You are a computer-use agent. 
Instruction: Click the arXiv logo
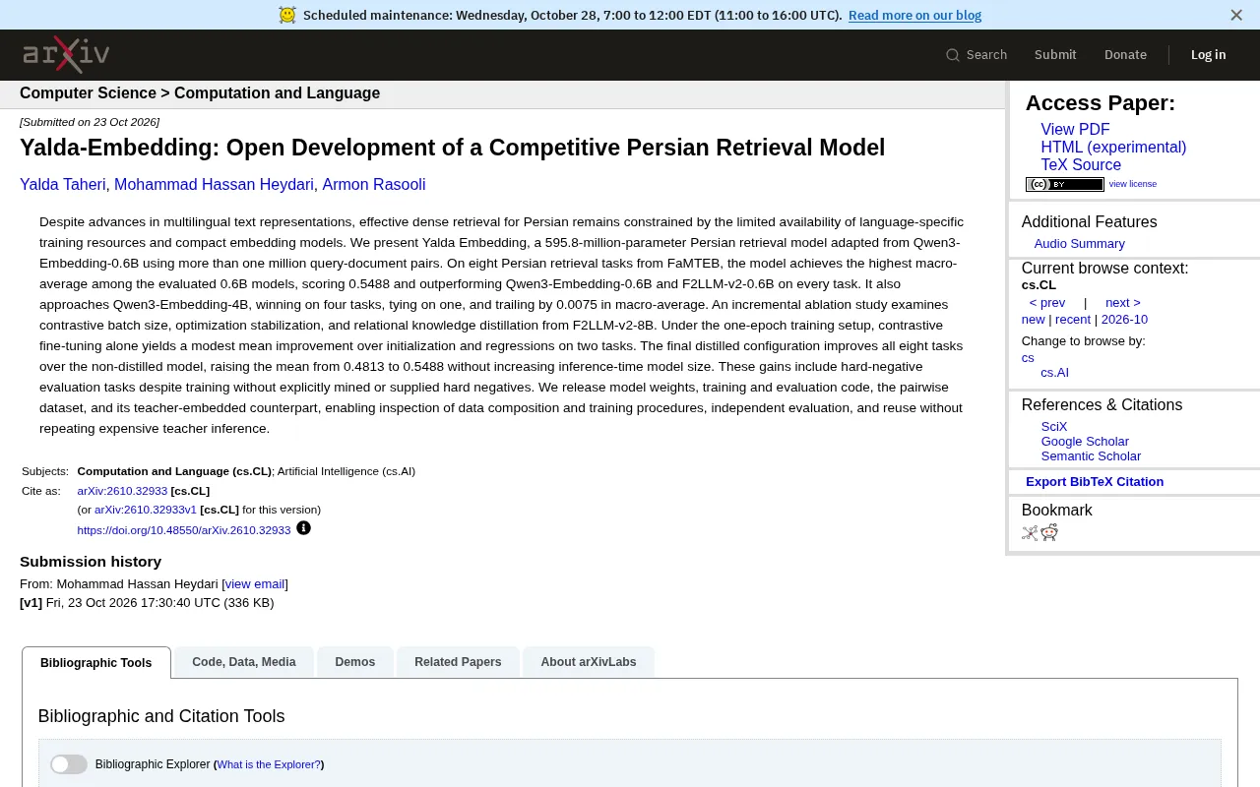[x=66, y=54]
